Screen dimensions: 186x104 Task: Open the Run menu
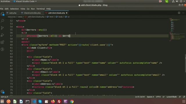(x=33, y=9)
